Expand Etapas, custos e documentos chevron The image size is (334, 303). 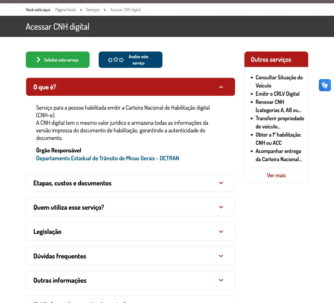(x=221, y=183)
